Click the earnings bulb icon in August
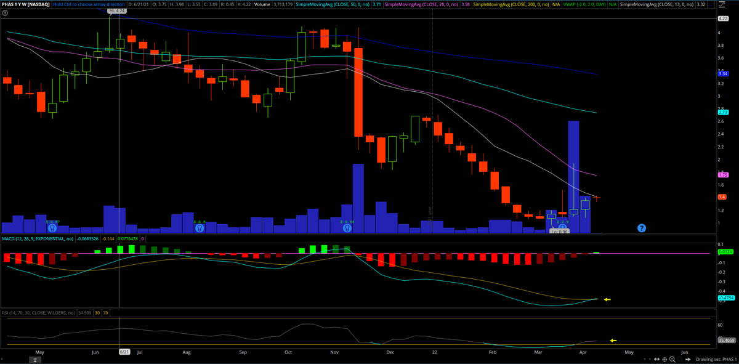Image resolution: width=739 pixels, height=364 pixels. pyautogui.click(x=199, y=228)
